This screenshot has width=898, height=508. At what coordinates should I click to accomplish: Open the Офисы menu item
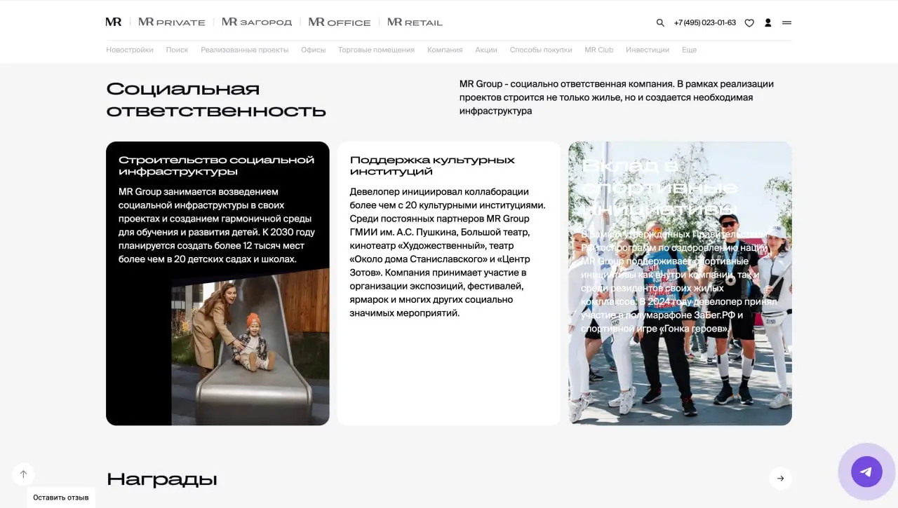(x=314, y=50)
